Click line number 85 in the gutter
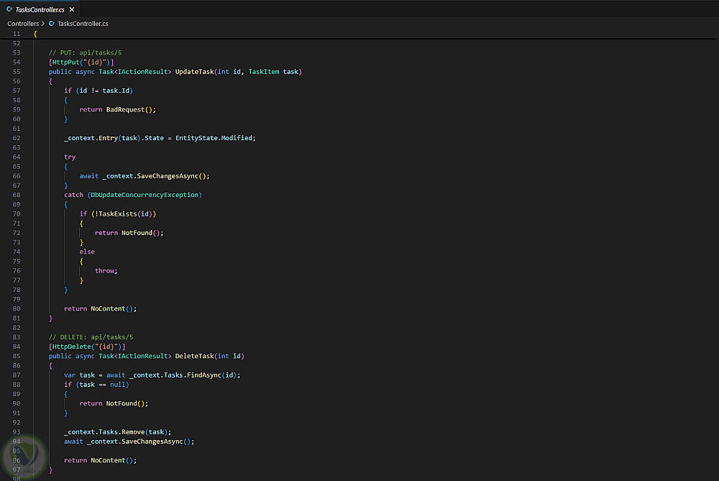The image size is (719, 481). coord(17,356)
